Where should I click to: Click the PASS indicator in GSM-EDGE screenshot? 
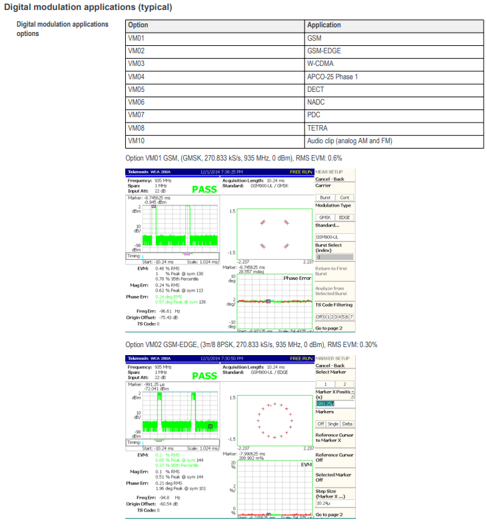pyautogui.click(x=205, y=376)
